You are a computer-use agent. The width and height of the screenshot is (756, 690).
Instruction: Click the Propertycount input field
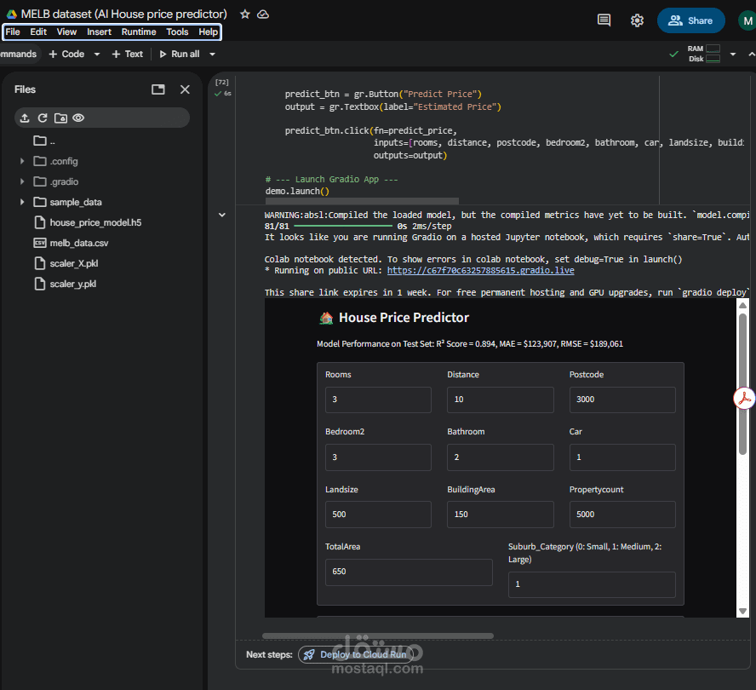click(622, 515)
